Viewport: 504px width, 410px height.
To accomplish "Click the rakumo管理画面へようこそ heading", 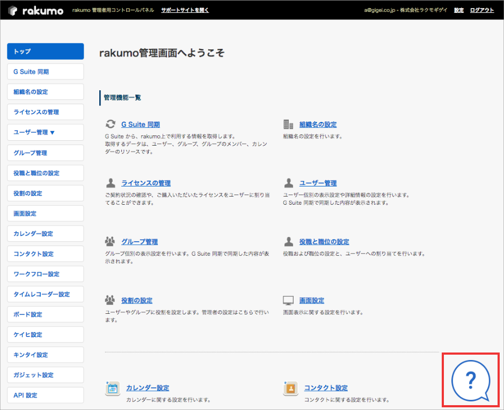I will click(162, 53).
